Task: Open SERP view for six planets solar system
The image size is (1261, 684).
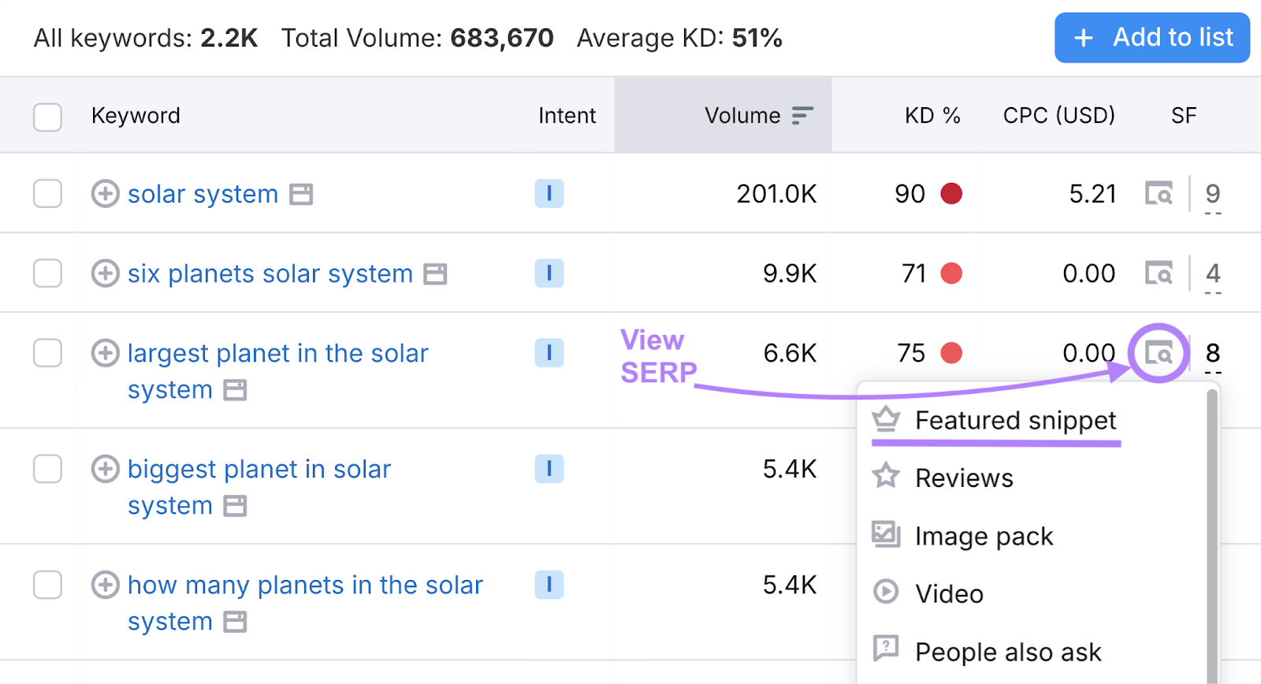Action: coord(1159,273)
